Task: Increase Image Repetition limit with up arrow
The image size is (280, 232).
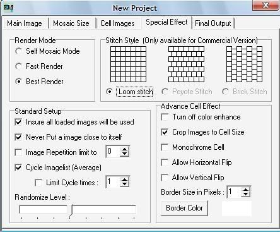Action: (x=125, y=149)
